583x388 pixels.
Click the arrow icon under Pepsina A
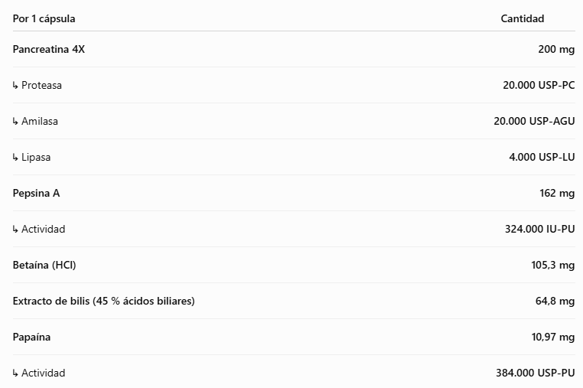[15, 230]
